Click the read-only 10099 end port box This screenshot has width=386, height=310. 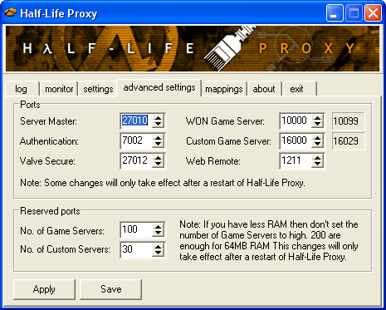(x=349, y=121)
